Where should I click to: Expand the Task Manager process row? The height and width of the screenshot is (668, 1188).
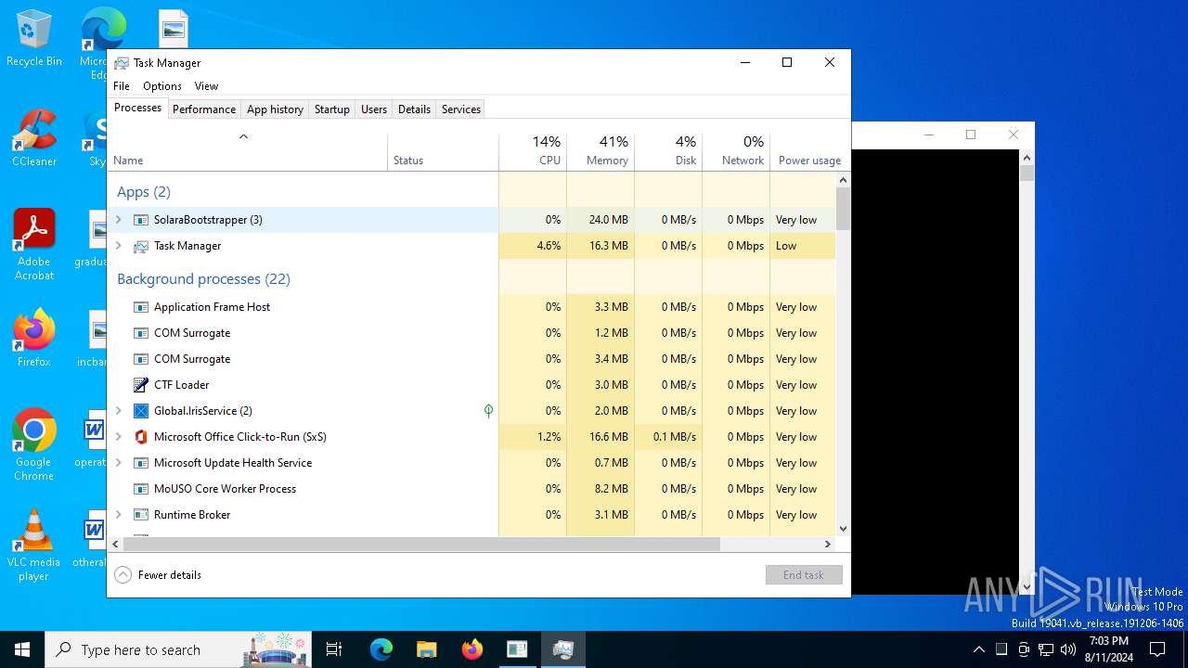[x=118, y=246]
